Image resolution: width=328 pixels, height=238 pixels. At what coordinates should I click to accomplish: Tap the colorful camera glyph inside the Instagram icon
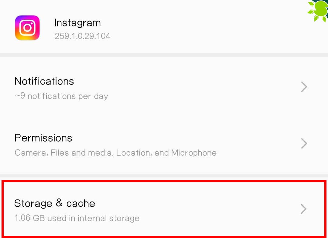(x=27, y=28)
